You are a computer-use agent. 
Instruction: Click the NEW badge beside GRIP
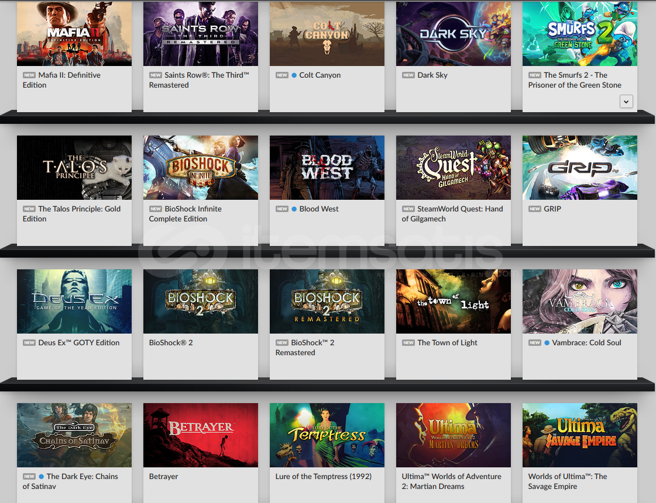pos(535,209)
